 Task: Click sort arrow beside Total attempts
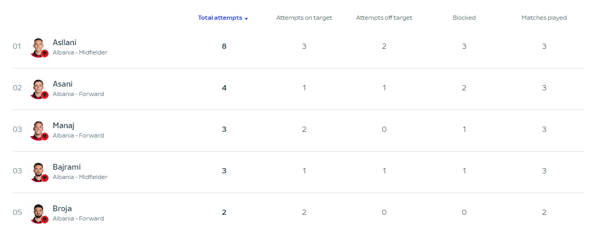246,19
